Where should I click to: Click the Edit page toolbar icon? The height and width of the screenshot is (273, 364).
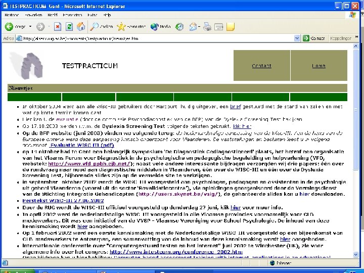[x=218, y=27]
